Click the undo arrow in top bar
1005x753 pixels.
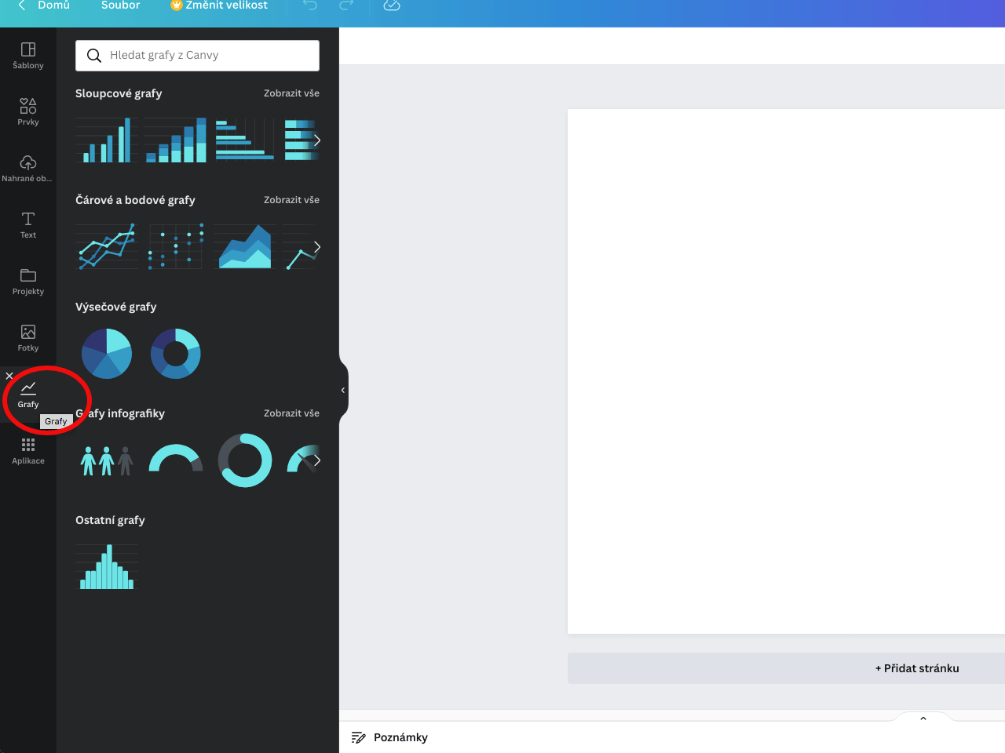(x=310, y=5)
